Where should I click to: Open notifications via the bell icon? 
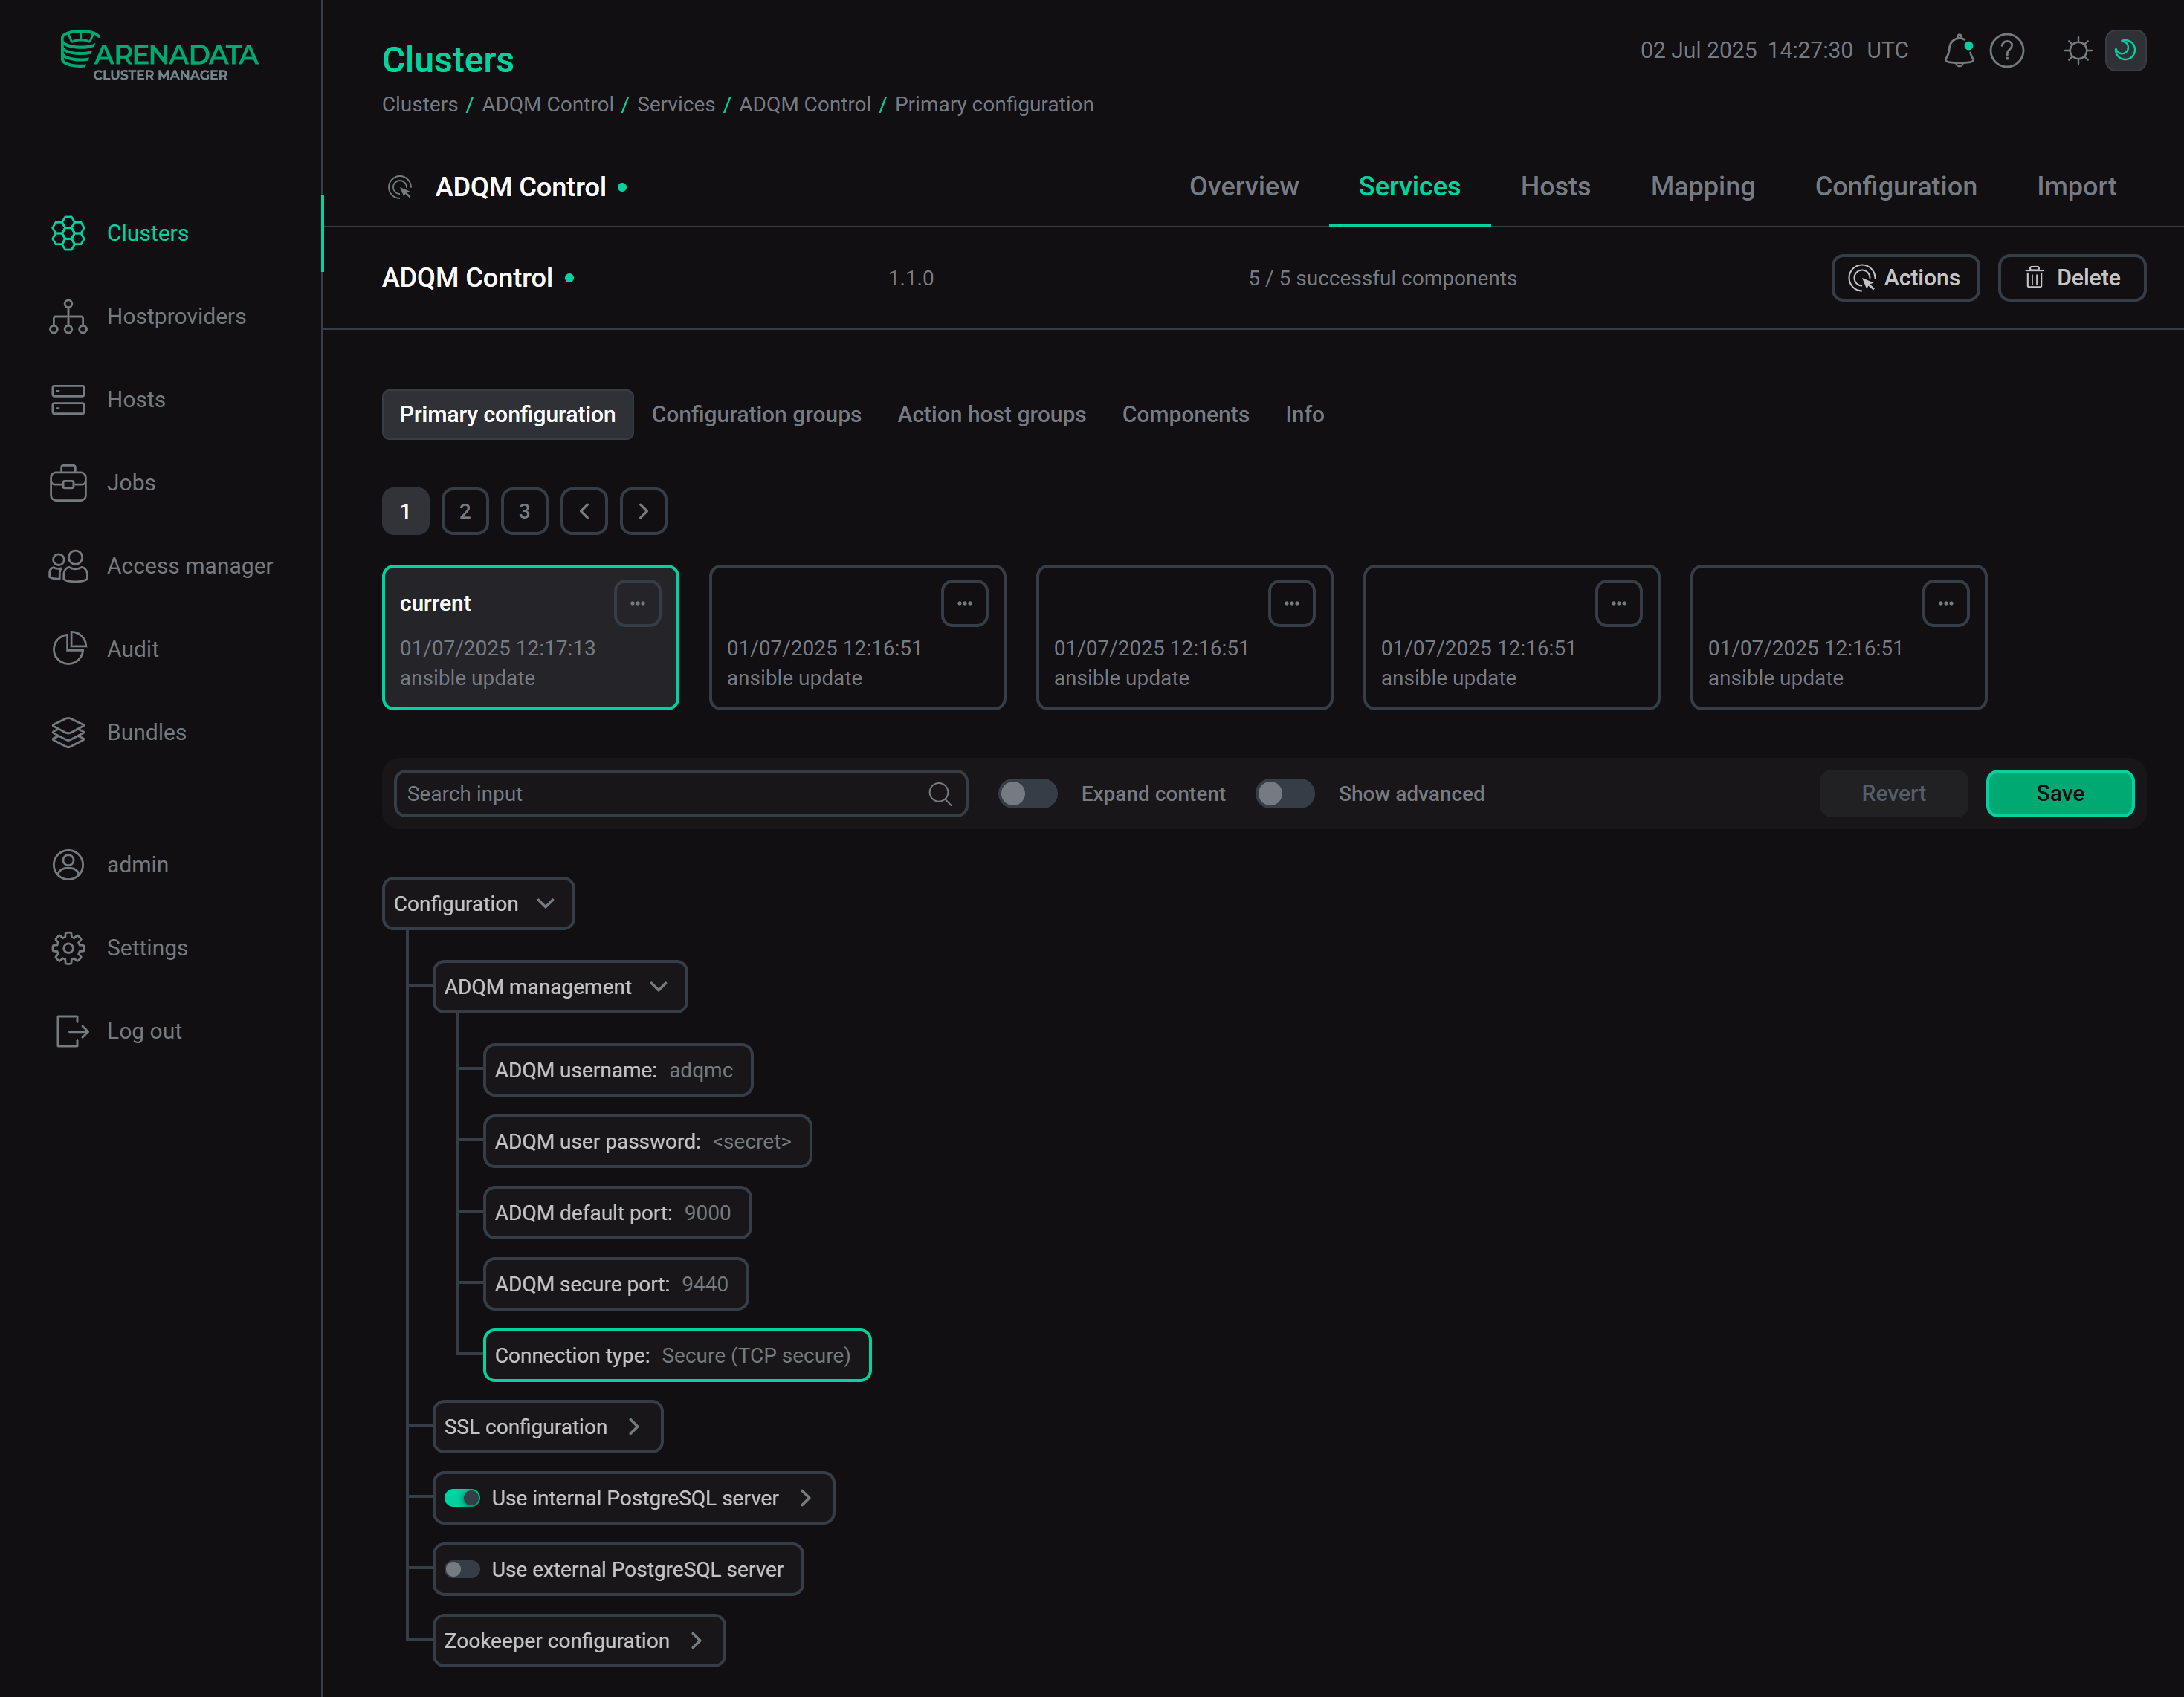point(1958,50)
